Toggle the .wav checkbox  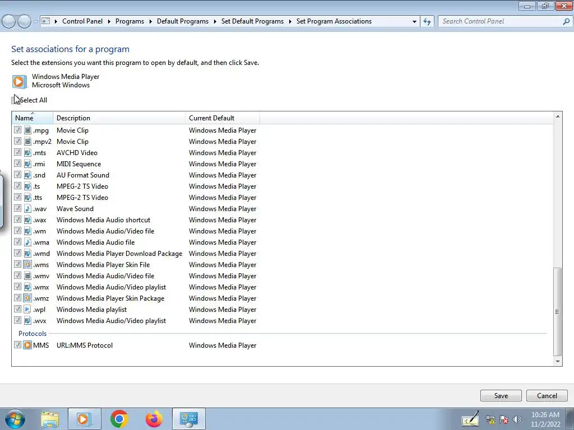tap(17, 208)
